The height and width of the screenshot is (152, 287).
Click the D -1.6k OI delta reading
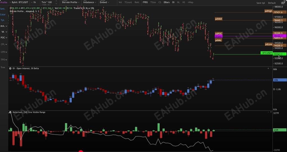[277, 89]
